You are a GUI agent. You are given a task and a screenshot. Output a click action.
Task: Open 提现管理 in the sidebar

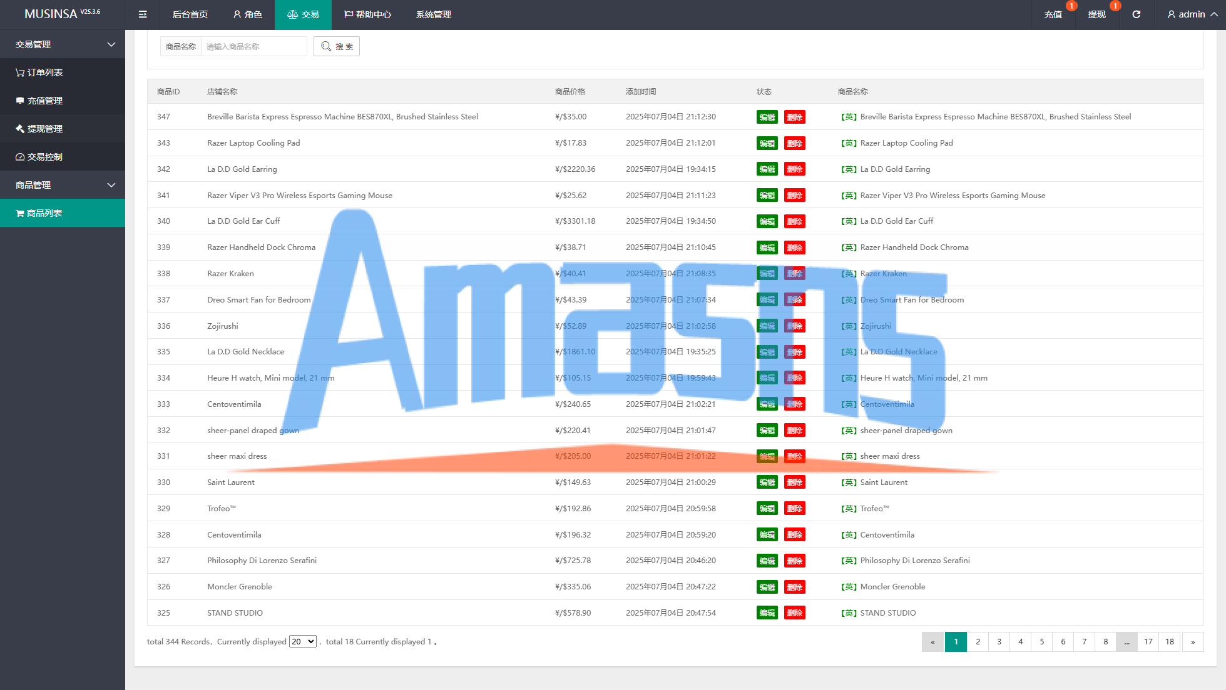[44, 129]
